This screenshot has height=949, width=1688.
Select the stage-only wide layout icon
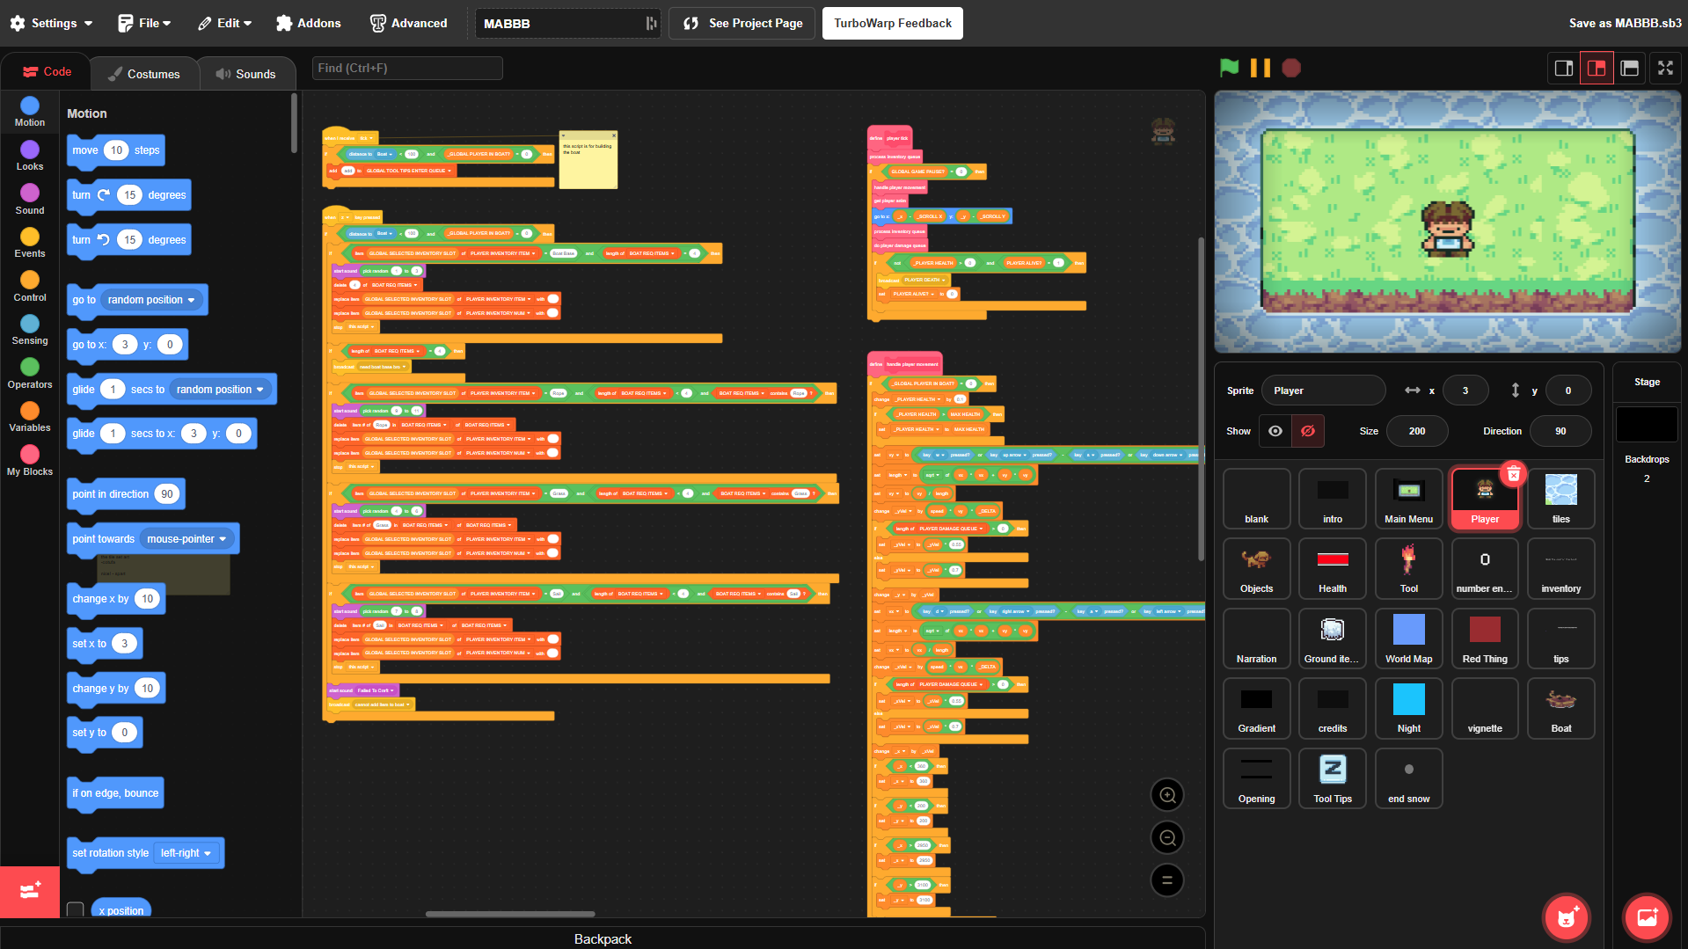pyautogui.click(x=1629, y=68)
